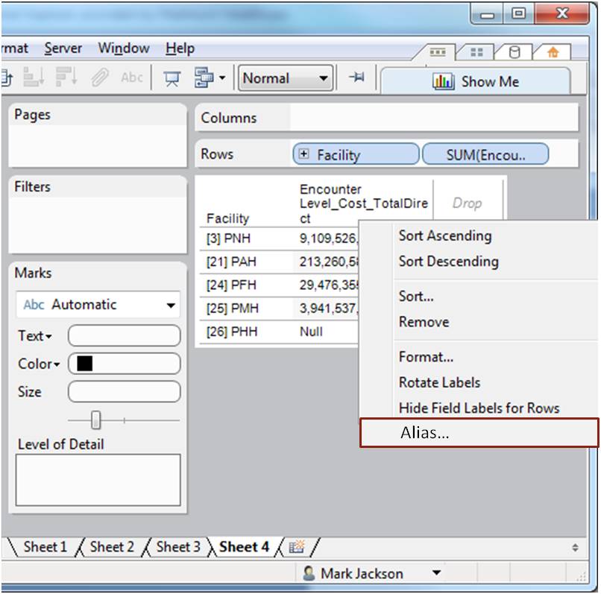
Task: Click the New Worksheet tab icon
Action: click(297, 547)
